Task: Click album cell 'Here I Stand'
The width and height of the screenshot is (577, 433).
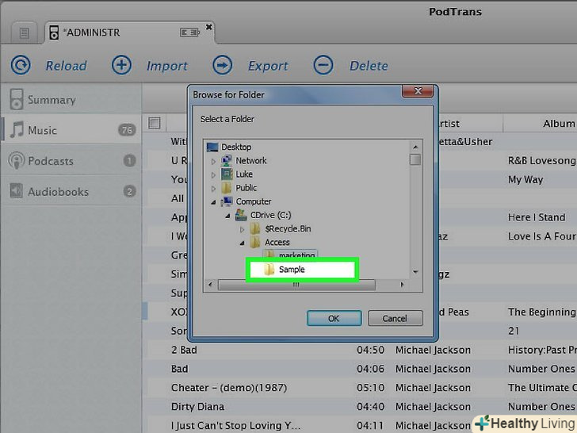Action: [537, 217]
